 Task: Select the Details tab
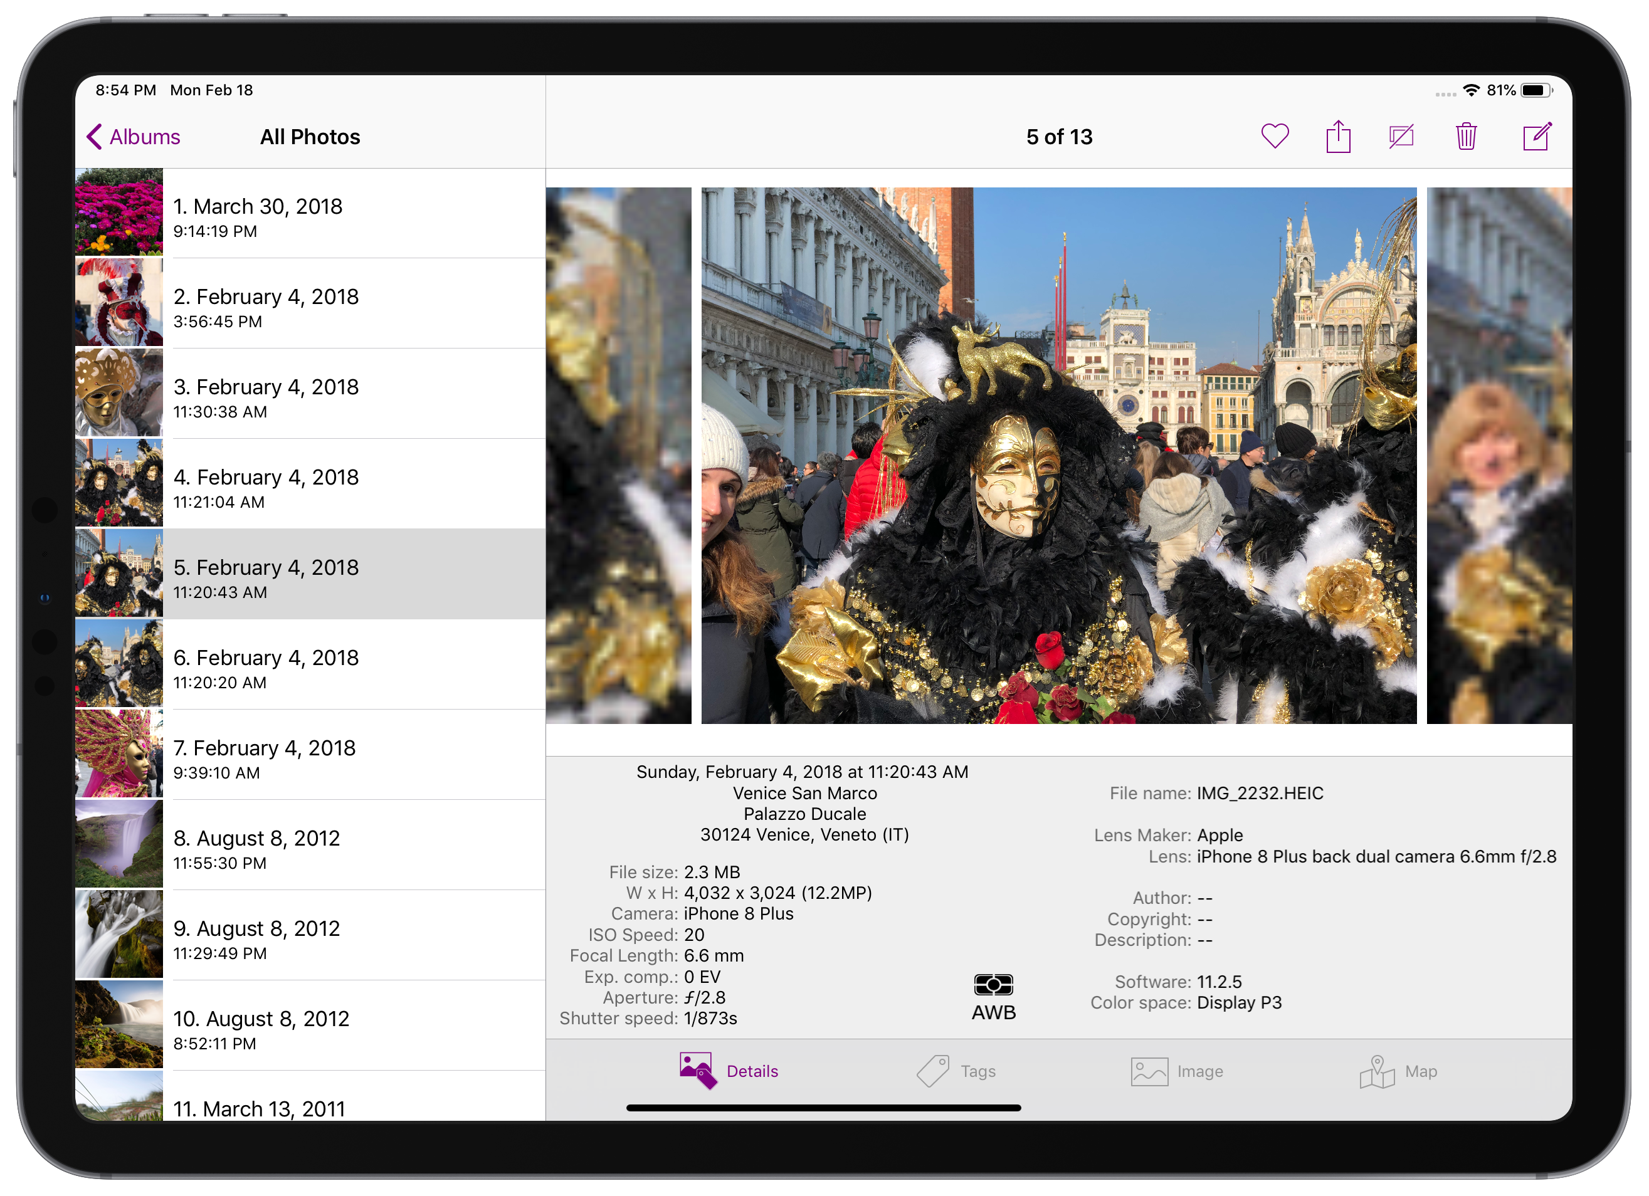(x=729, y=1071)
